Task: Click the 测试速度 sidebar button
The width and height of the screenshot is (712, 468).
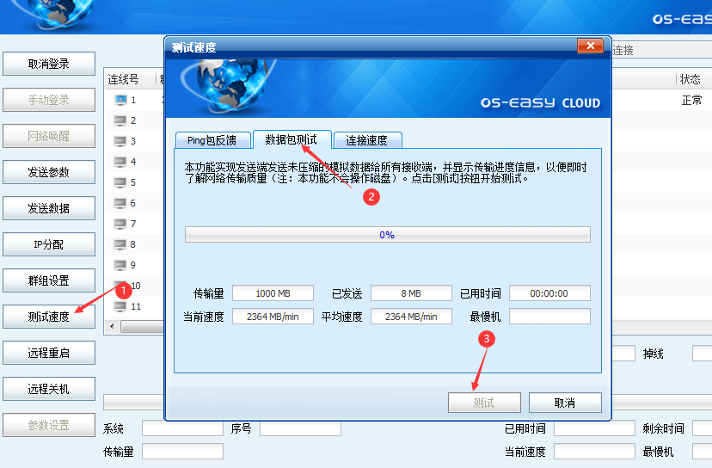Action: [x=48, y=317]
